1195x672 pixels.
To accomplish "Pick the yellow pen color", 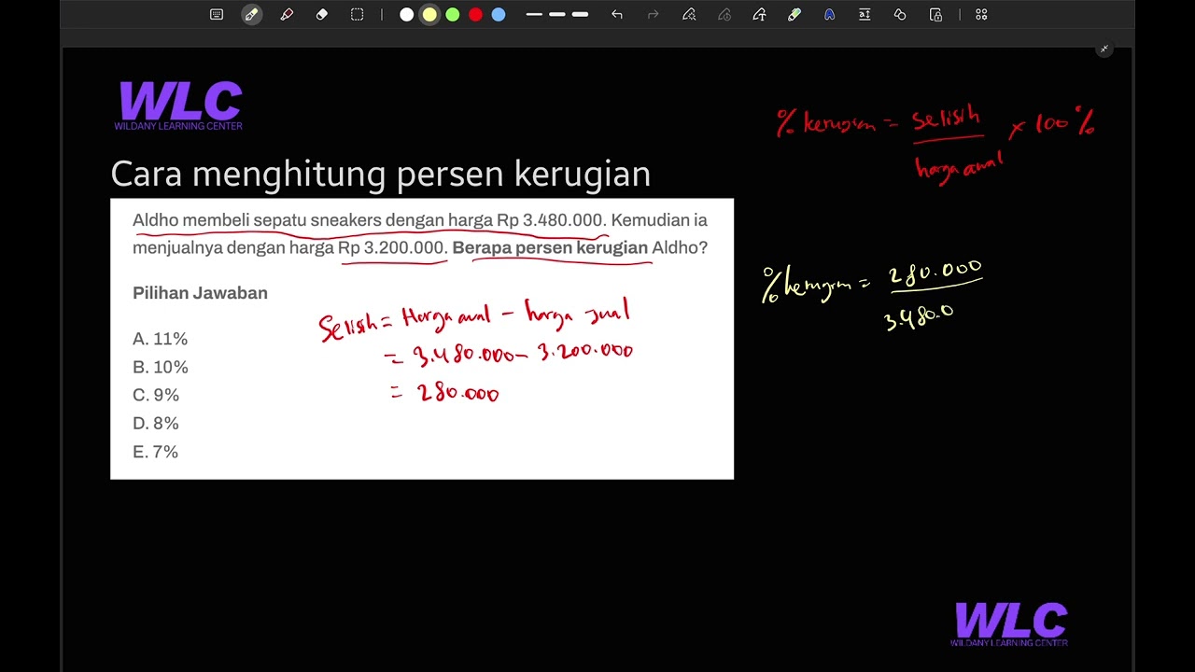I will (429, 15).
